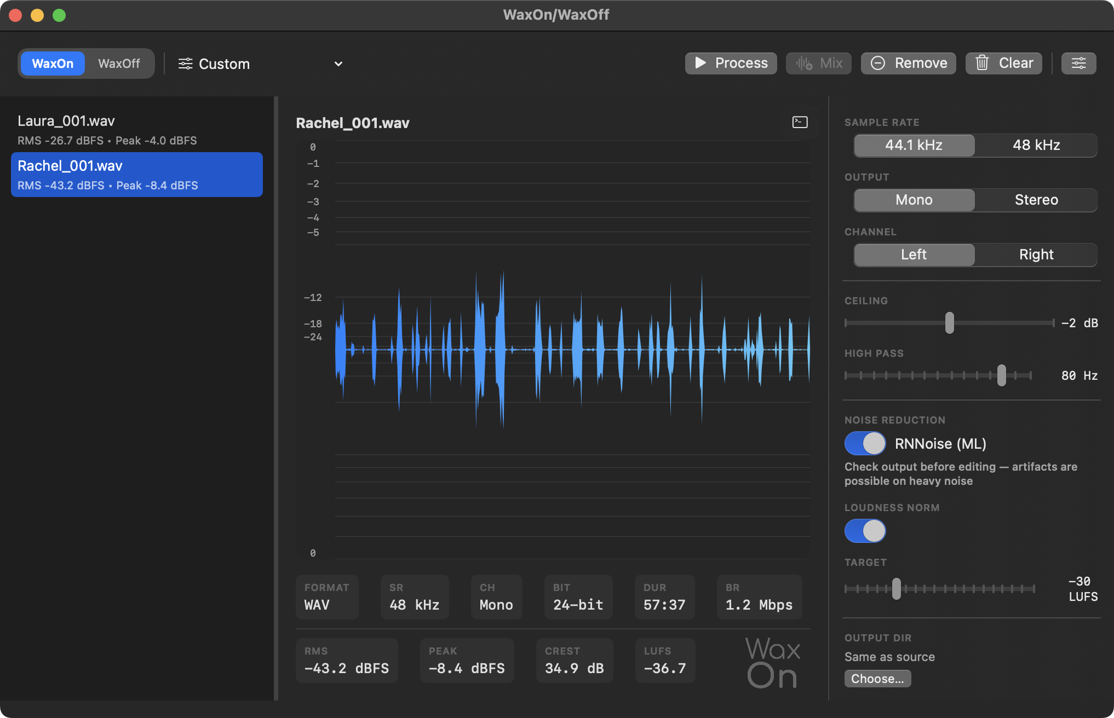Viewport: 1114px width, 718px height.
Task: Choose the Right channel
Action: 1036,254
